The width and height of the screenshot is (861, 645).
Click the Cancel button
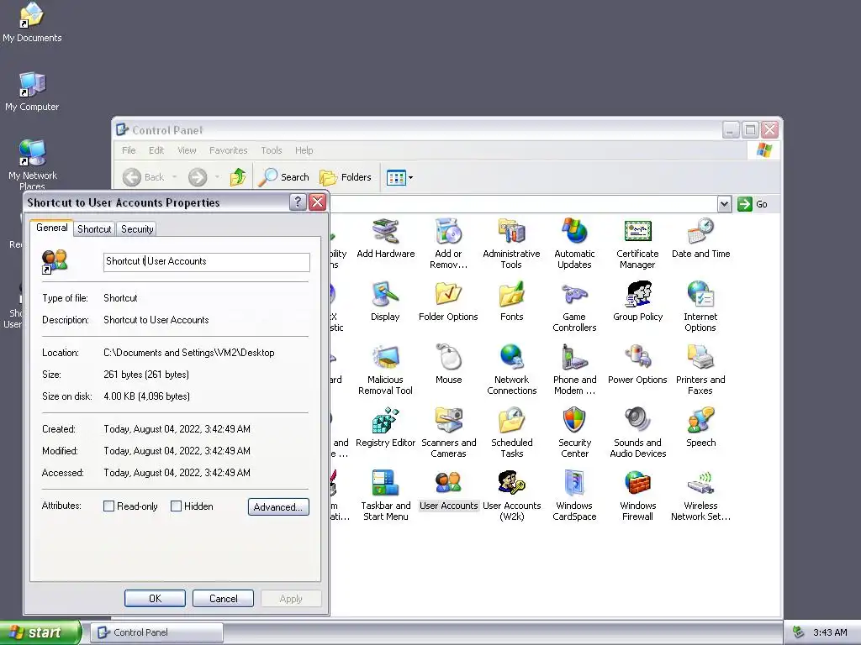click(223, 598)
